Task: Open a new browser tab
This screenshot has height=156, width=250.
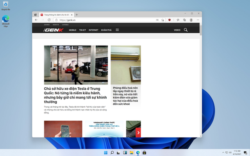Action: click(77, 15)
